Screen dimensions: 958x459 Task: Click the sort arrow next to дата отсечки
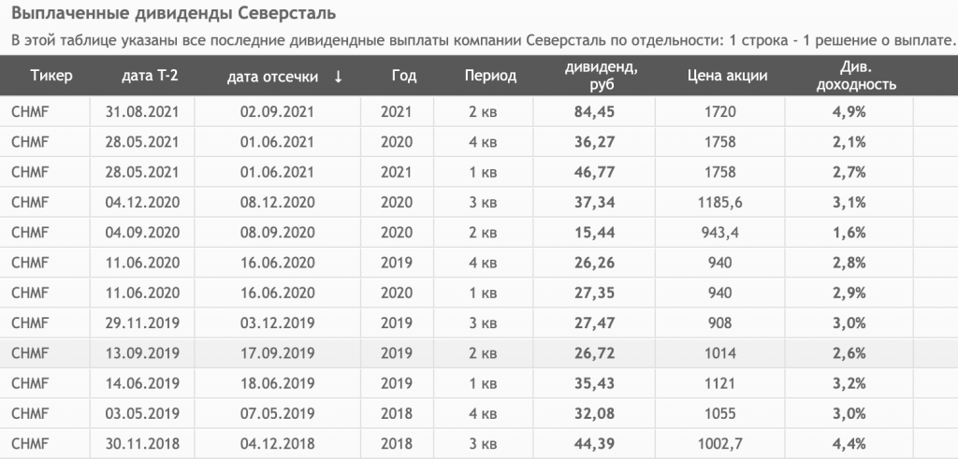click(x=338, y=77)
